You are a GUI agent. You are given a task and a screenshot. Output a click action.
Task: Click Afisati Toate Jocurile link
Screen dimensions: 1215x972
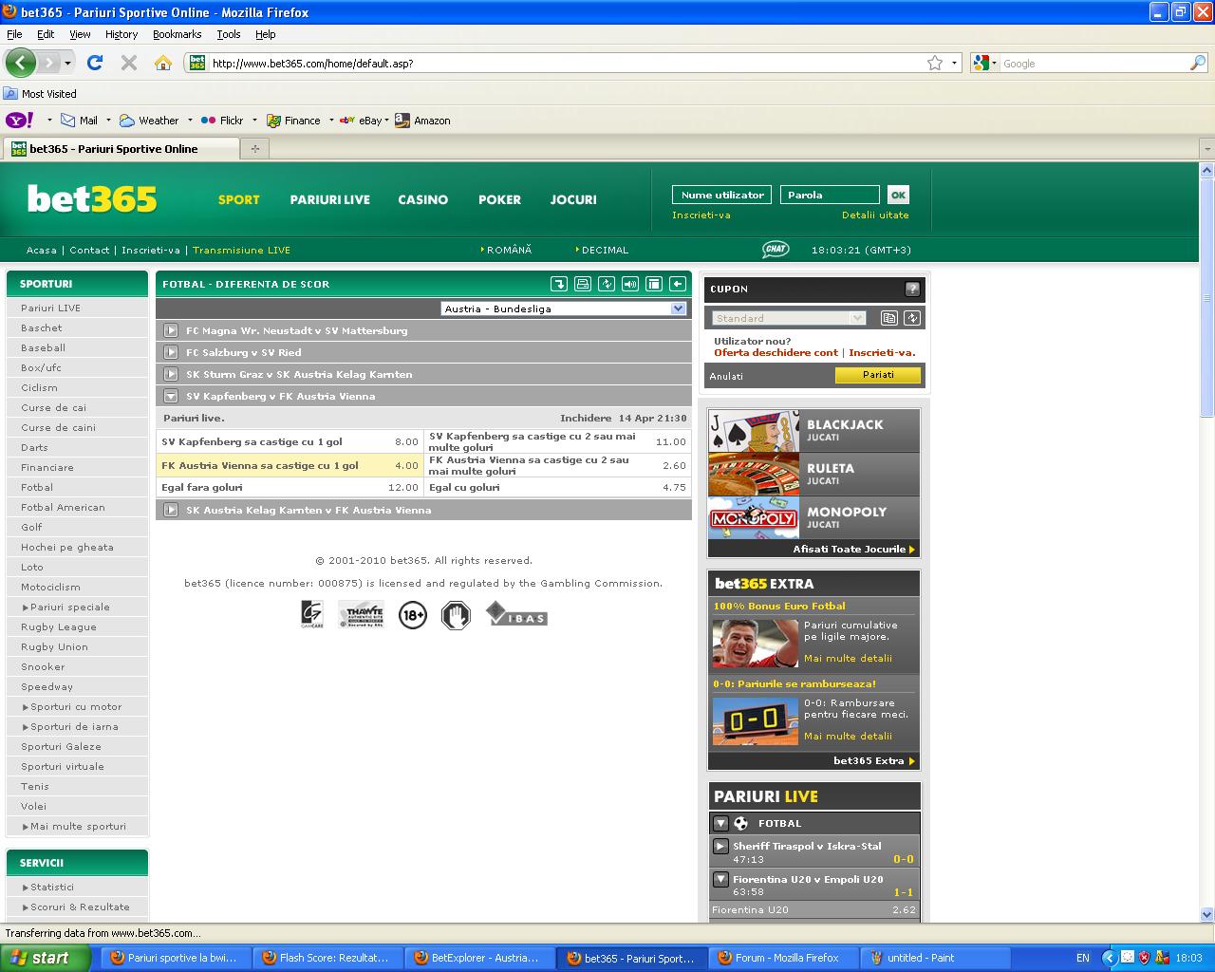tap(853, 549)
